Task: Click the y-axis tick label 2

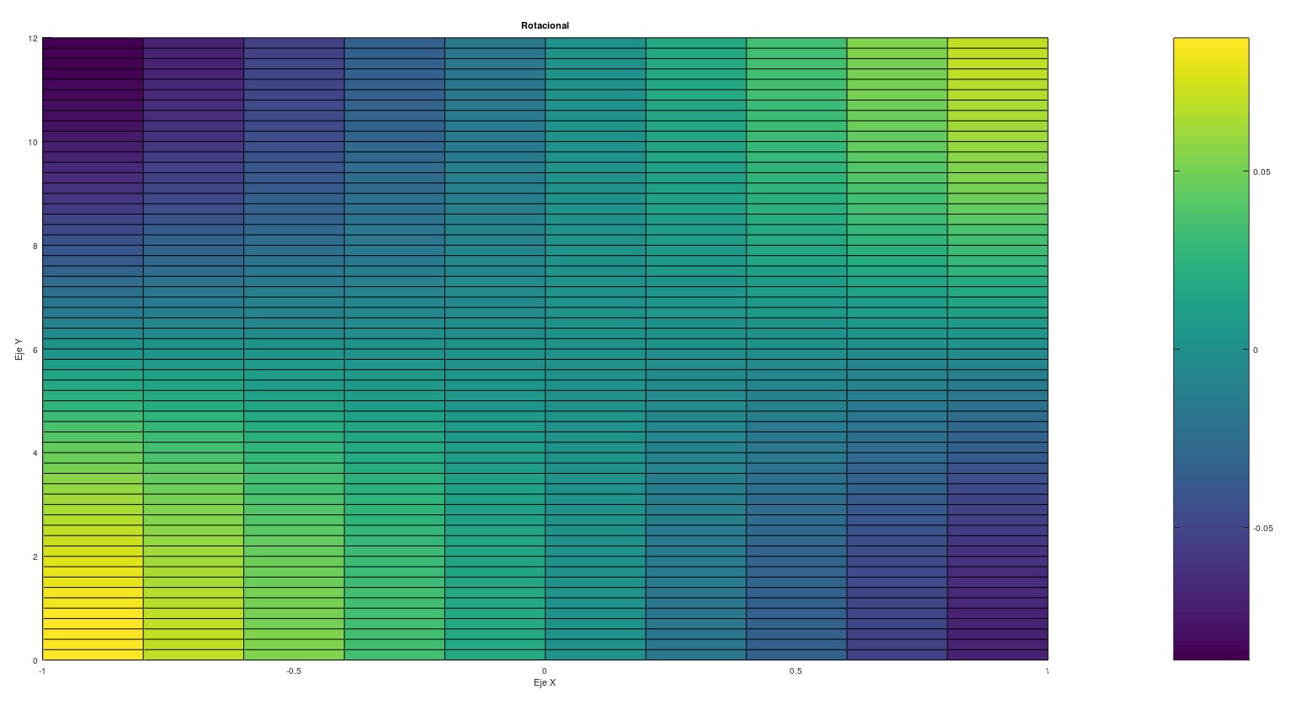Action: (35, 557)
